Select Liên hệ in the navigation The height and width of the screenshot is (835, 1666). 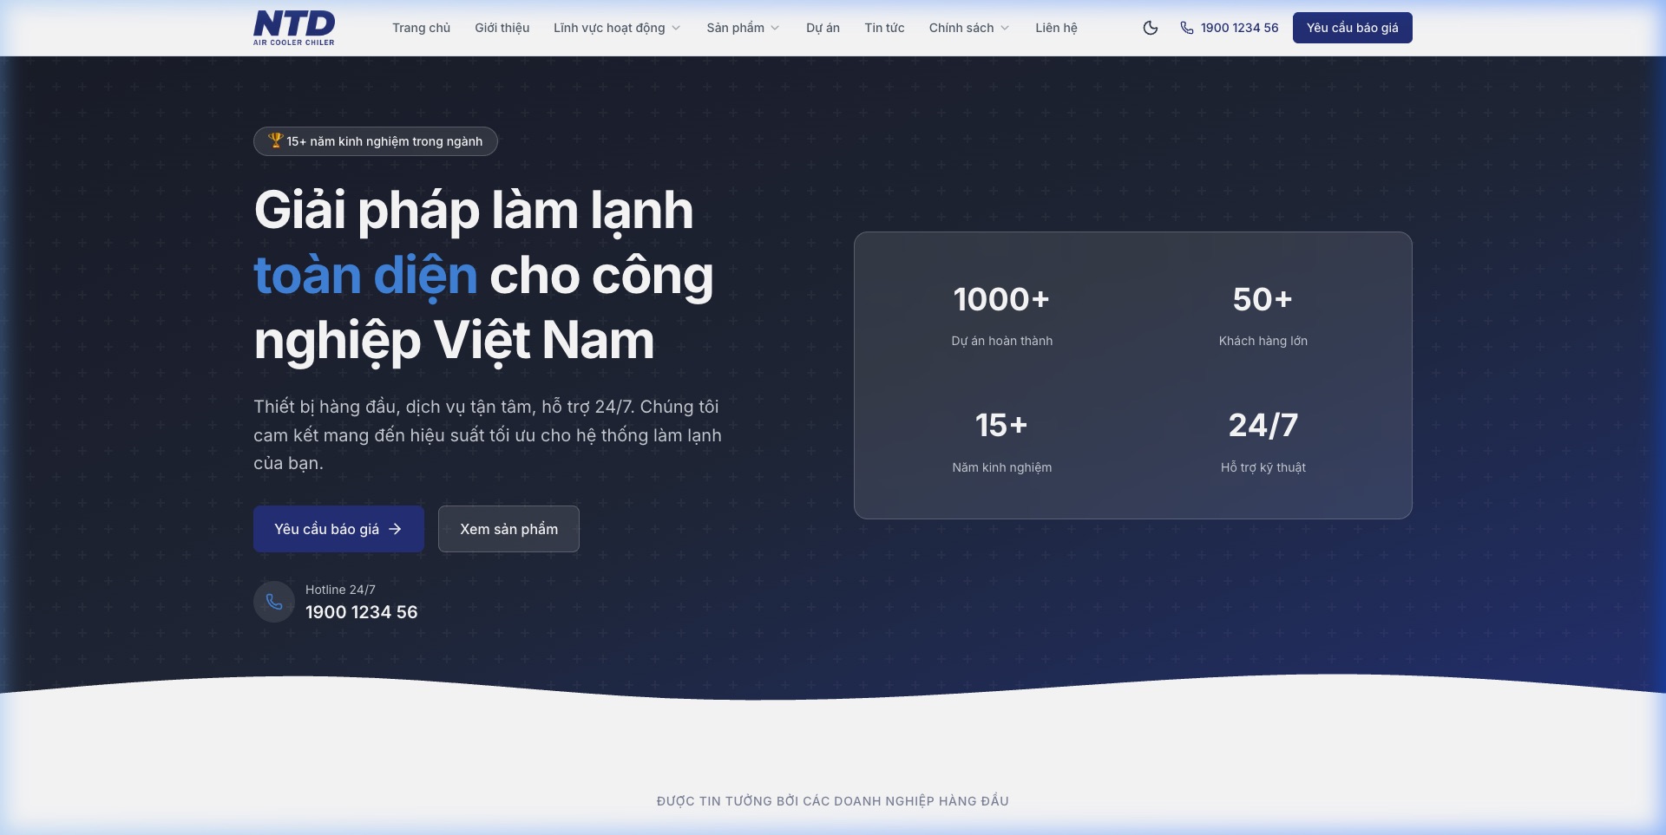pos(1056,28)
